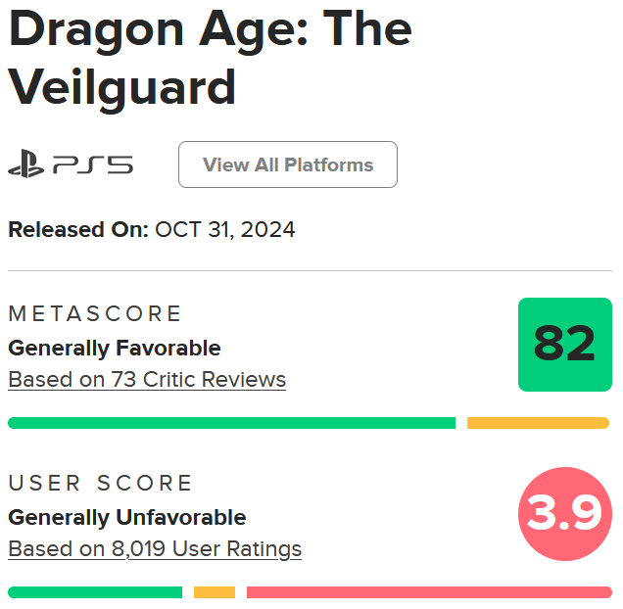The height and width of the screenshot is (609, 623).
Task: Click the yellow mixed segment of the Metascore bar
Action: 538,423
